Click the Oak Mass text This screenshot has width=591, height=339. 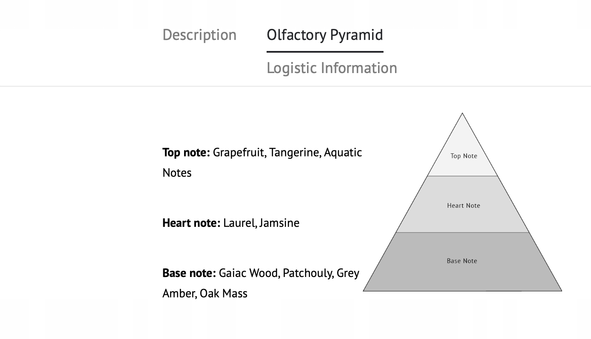point(224,294)
